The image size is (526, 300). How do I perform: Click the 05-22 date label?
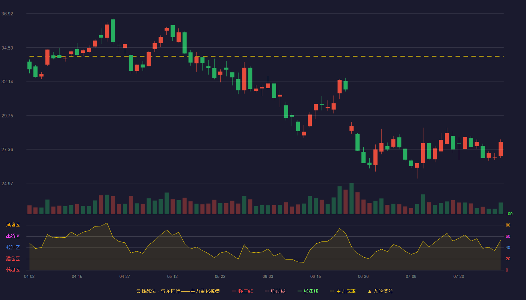[x=220, y=276]
